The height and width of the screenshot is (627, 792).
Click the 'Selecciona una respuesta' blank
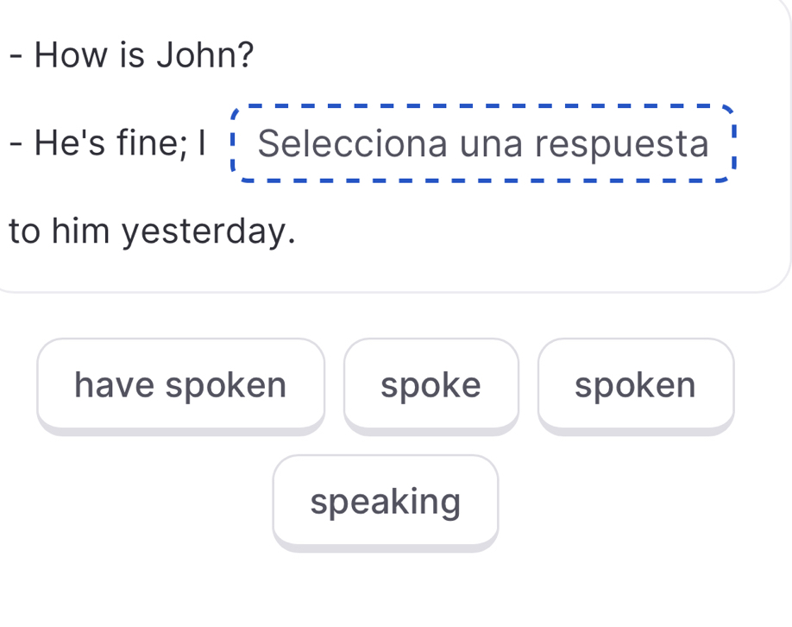tap(482, 144)
